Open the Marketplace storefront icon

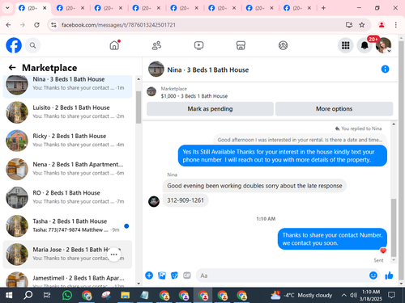(x=241, y=45)
